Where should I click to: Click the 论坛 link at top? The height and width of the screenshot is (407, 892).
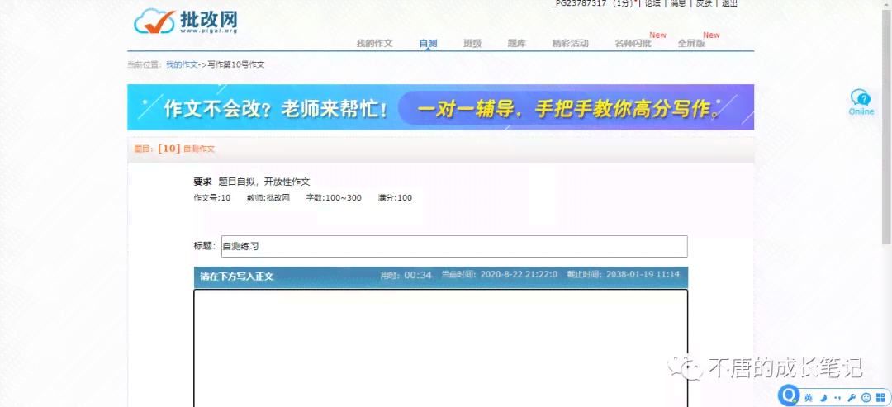click(x=652, y=3)
